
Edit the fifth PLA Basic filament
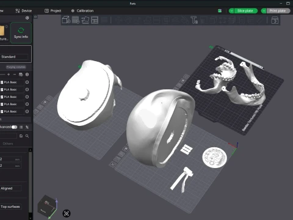[x=27, y=111]
